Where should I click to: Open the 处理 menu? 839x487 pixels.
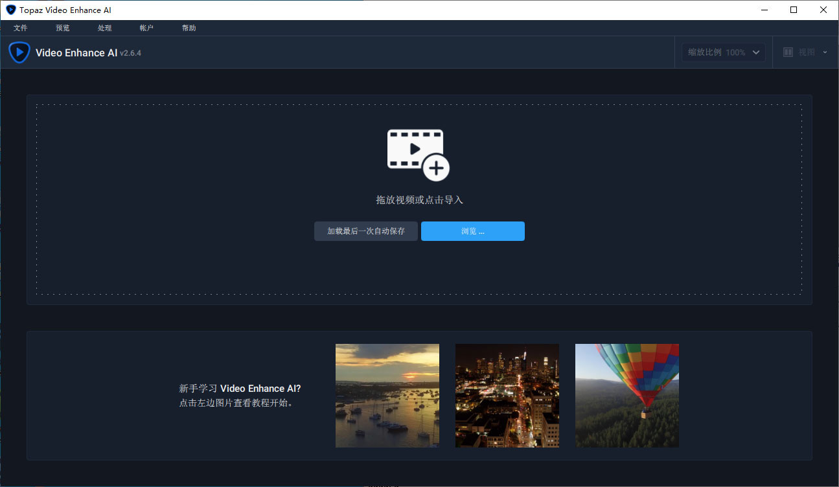point(104,28)
